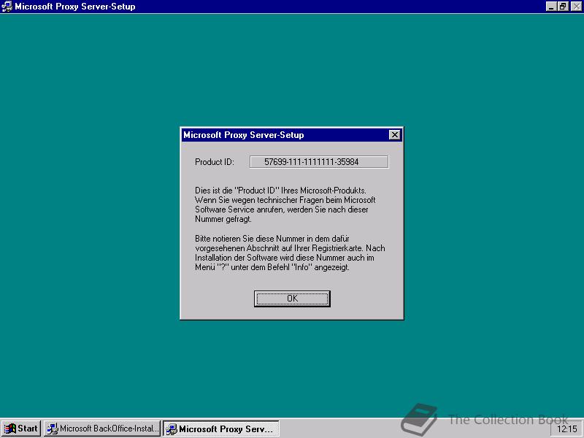Click the "Dies ist die Product ID" paragraph
This screenshot has height=438, width=584.
coord(285,204)
